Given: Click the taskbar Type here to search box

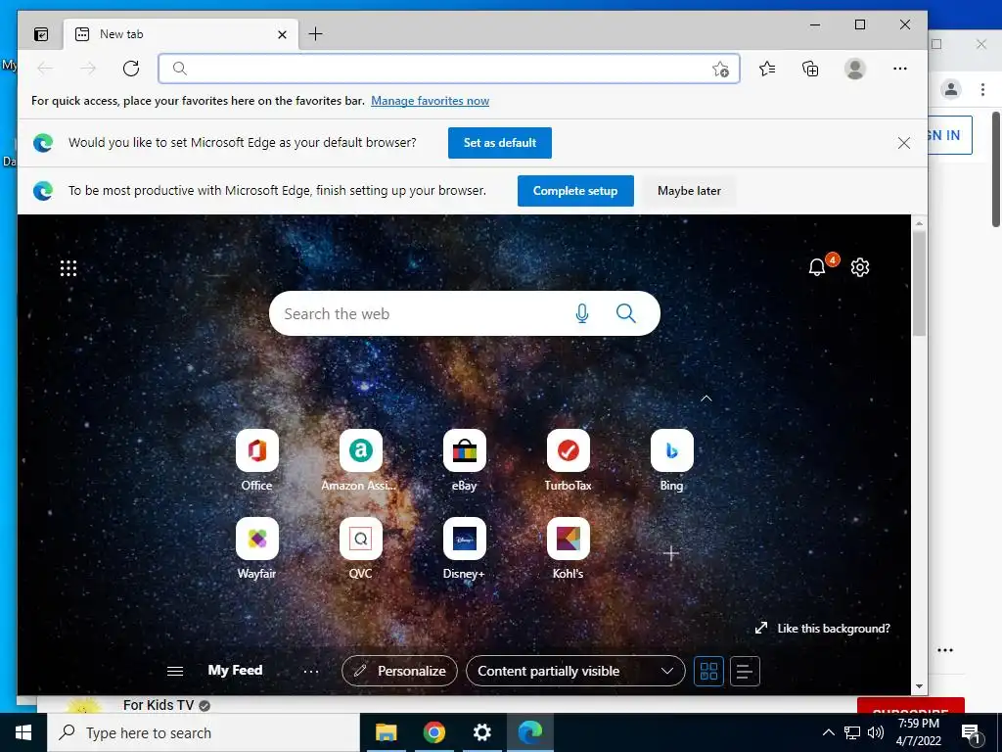Looking at the screenshot, I should 204,732.
